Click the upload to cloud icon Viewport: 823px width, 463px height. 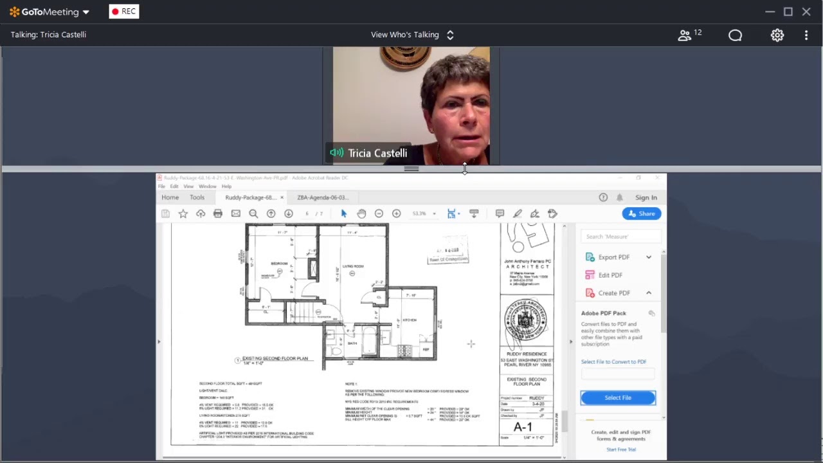201,213
